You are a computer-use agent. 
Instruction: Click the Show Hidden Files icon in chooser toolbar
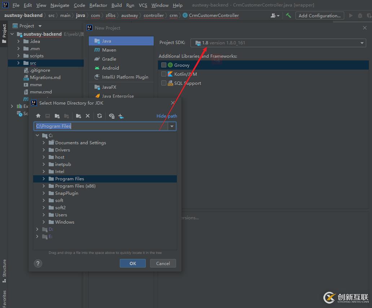pos(112,116)
